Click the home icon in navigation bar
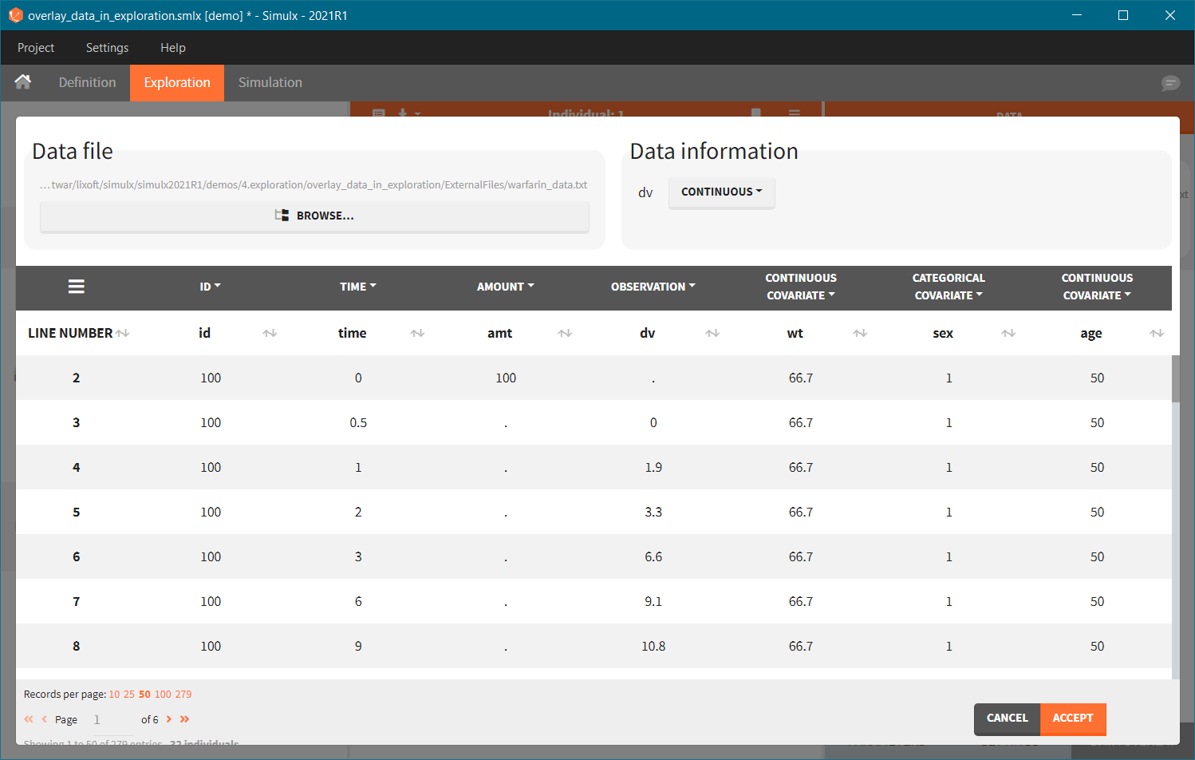The width and height of the screenshot is (1195, 760). pos(23,82)
